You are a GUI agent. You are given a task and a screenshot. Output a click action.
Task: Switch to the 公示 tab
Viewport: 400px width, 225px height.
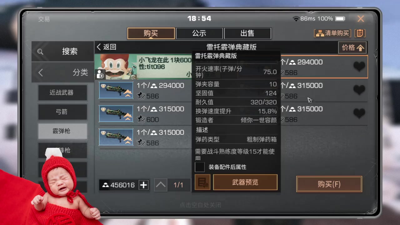click(x=199, y=33)
